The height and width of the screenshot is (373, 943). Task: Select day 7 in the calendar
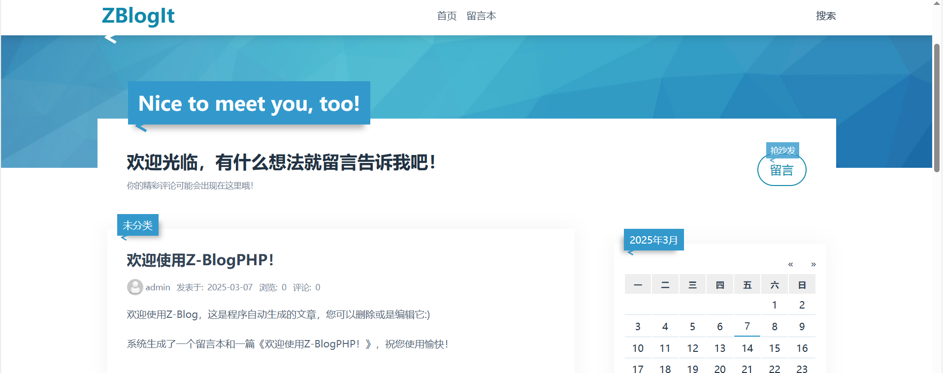747,326
